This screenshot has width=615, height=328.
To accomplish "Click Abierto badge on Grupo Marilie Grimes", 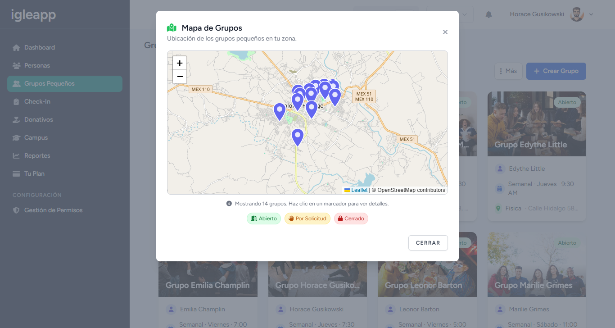I will 567,243.
